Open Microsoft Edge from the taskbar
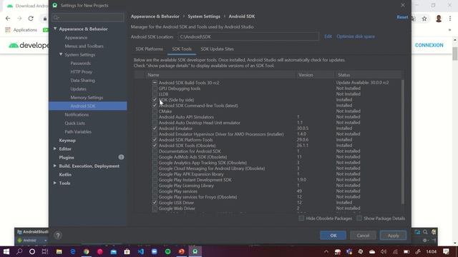This screenshot has width=458, height=257. point(73,251)
